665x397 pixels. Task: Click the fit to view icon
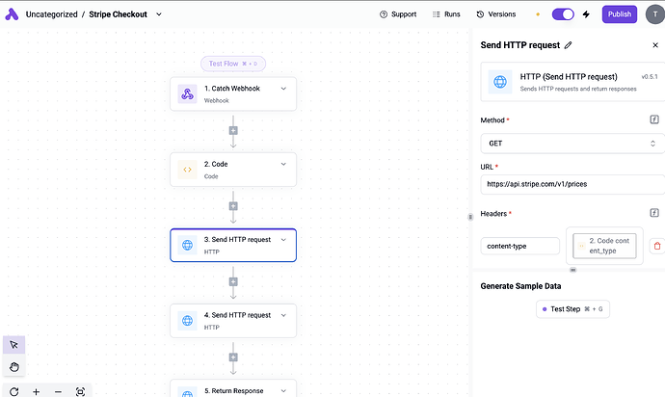(x=80, y=391)
